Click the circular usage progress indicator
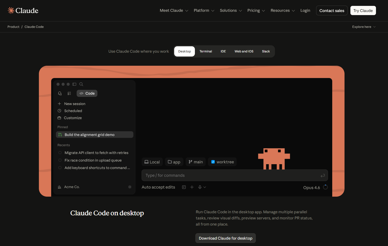 click(325, 187)
